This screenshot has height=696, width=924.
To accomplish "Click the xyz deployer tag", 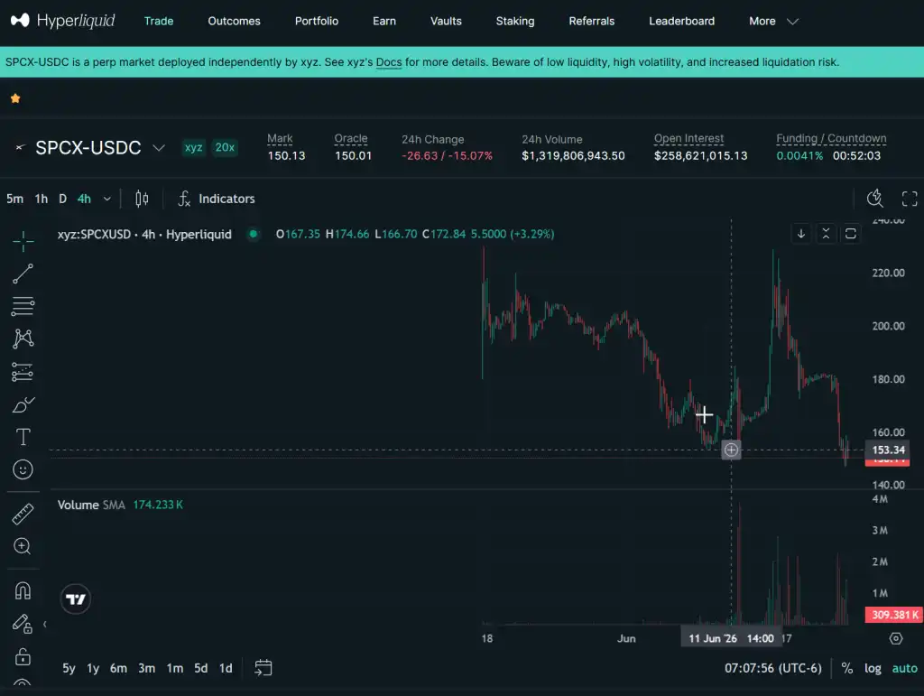I will click(193, 147).
